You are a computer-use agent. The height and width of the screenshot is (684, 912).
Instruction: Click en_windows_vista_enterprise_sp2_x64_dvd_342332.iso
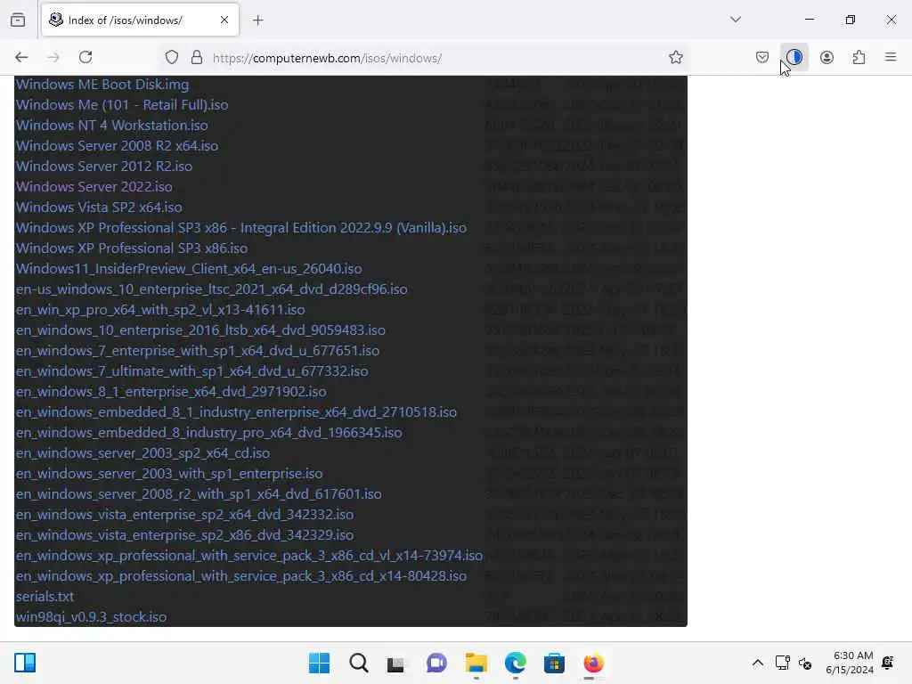pos(185,514)
